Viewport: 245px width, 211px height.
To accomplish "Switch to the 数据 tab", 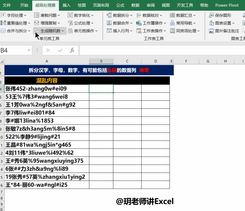I will click(135, 5).
